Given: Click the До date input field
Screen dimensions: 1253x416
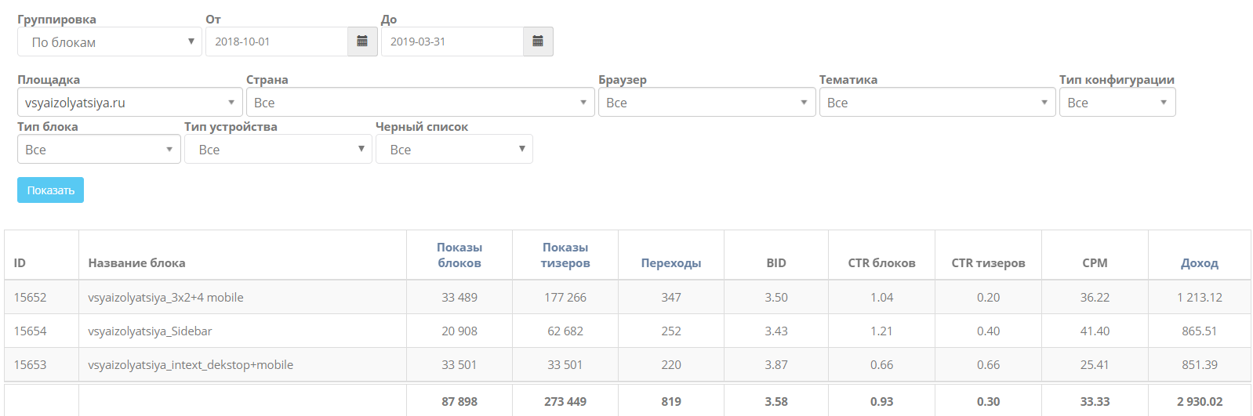Looking at the screenshot, I should [x=452, y=42].
